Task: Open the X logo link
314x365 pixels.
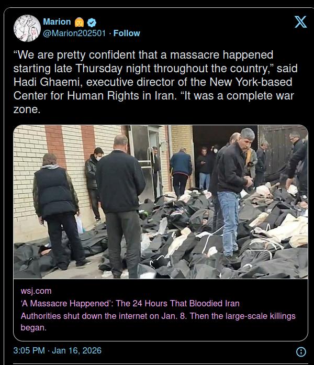Action: pos(300,22)
